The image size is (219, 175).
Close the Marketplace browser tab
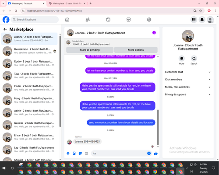click(x=85, y=3)
